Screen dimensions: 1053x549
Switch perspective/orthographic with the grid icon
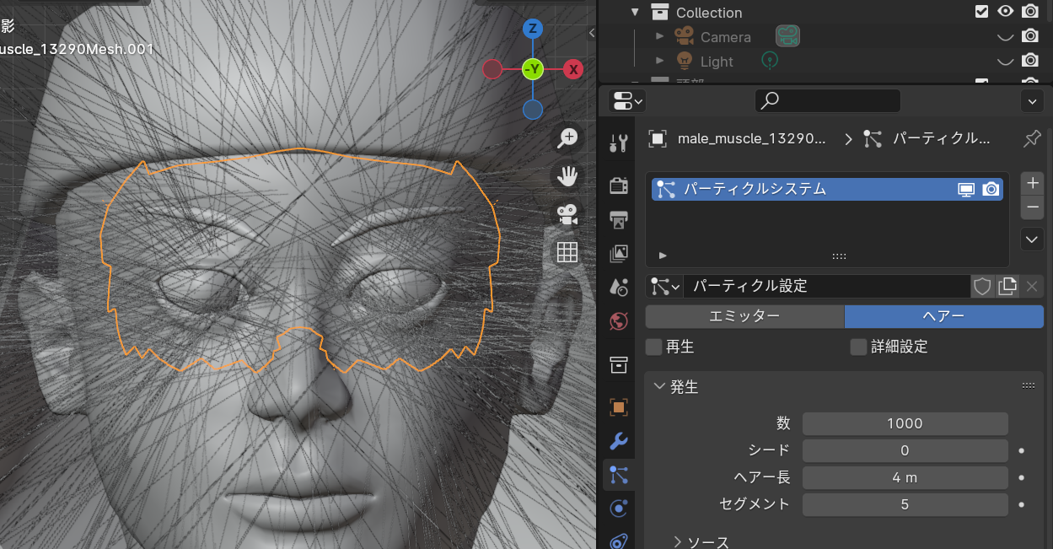[x=567, y=252]
